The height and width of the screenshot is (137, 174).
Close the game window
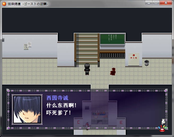pos(166,3)
